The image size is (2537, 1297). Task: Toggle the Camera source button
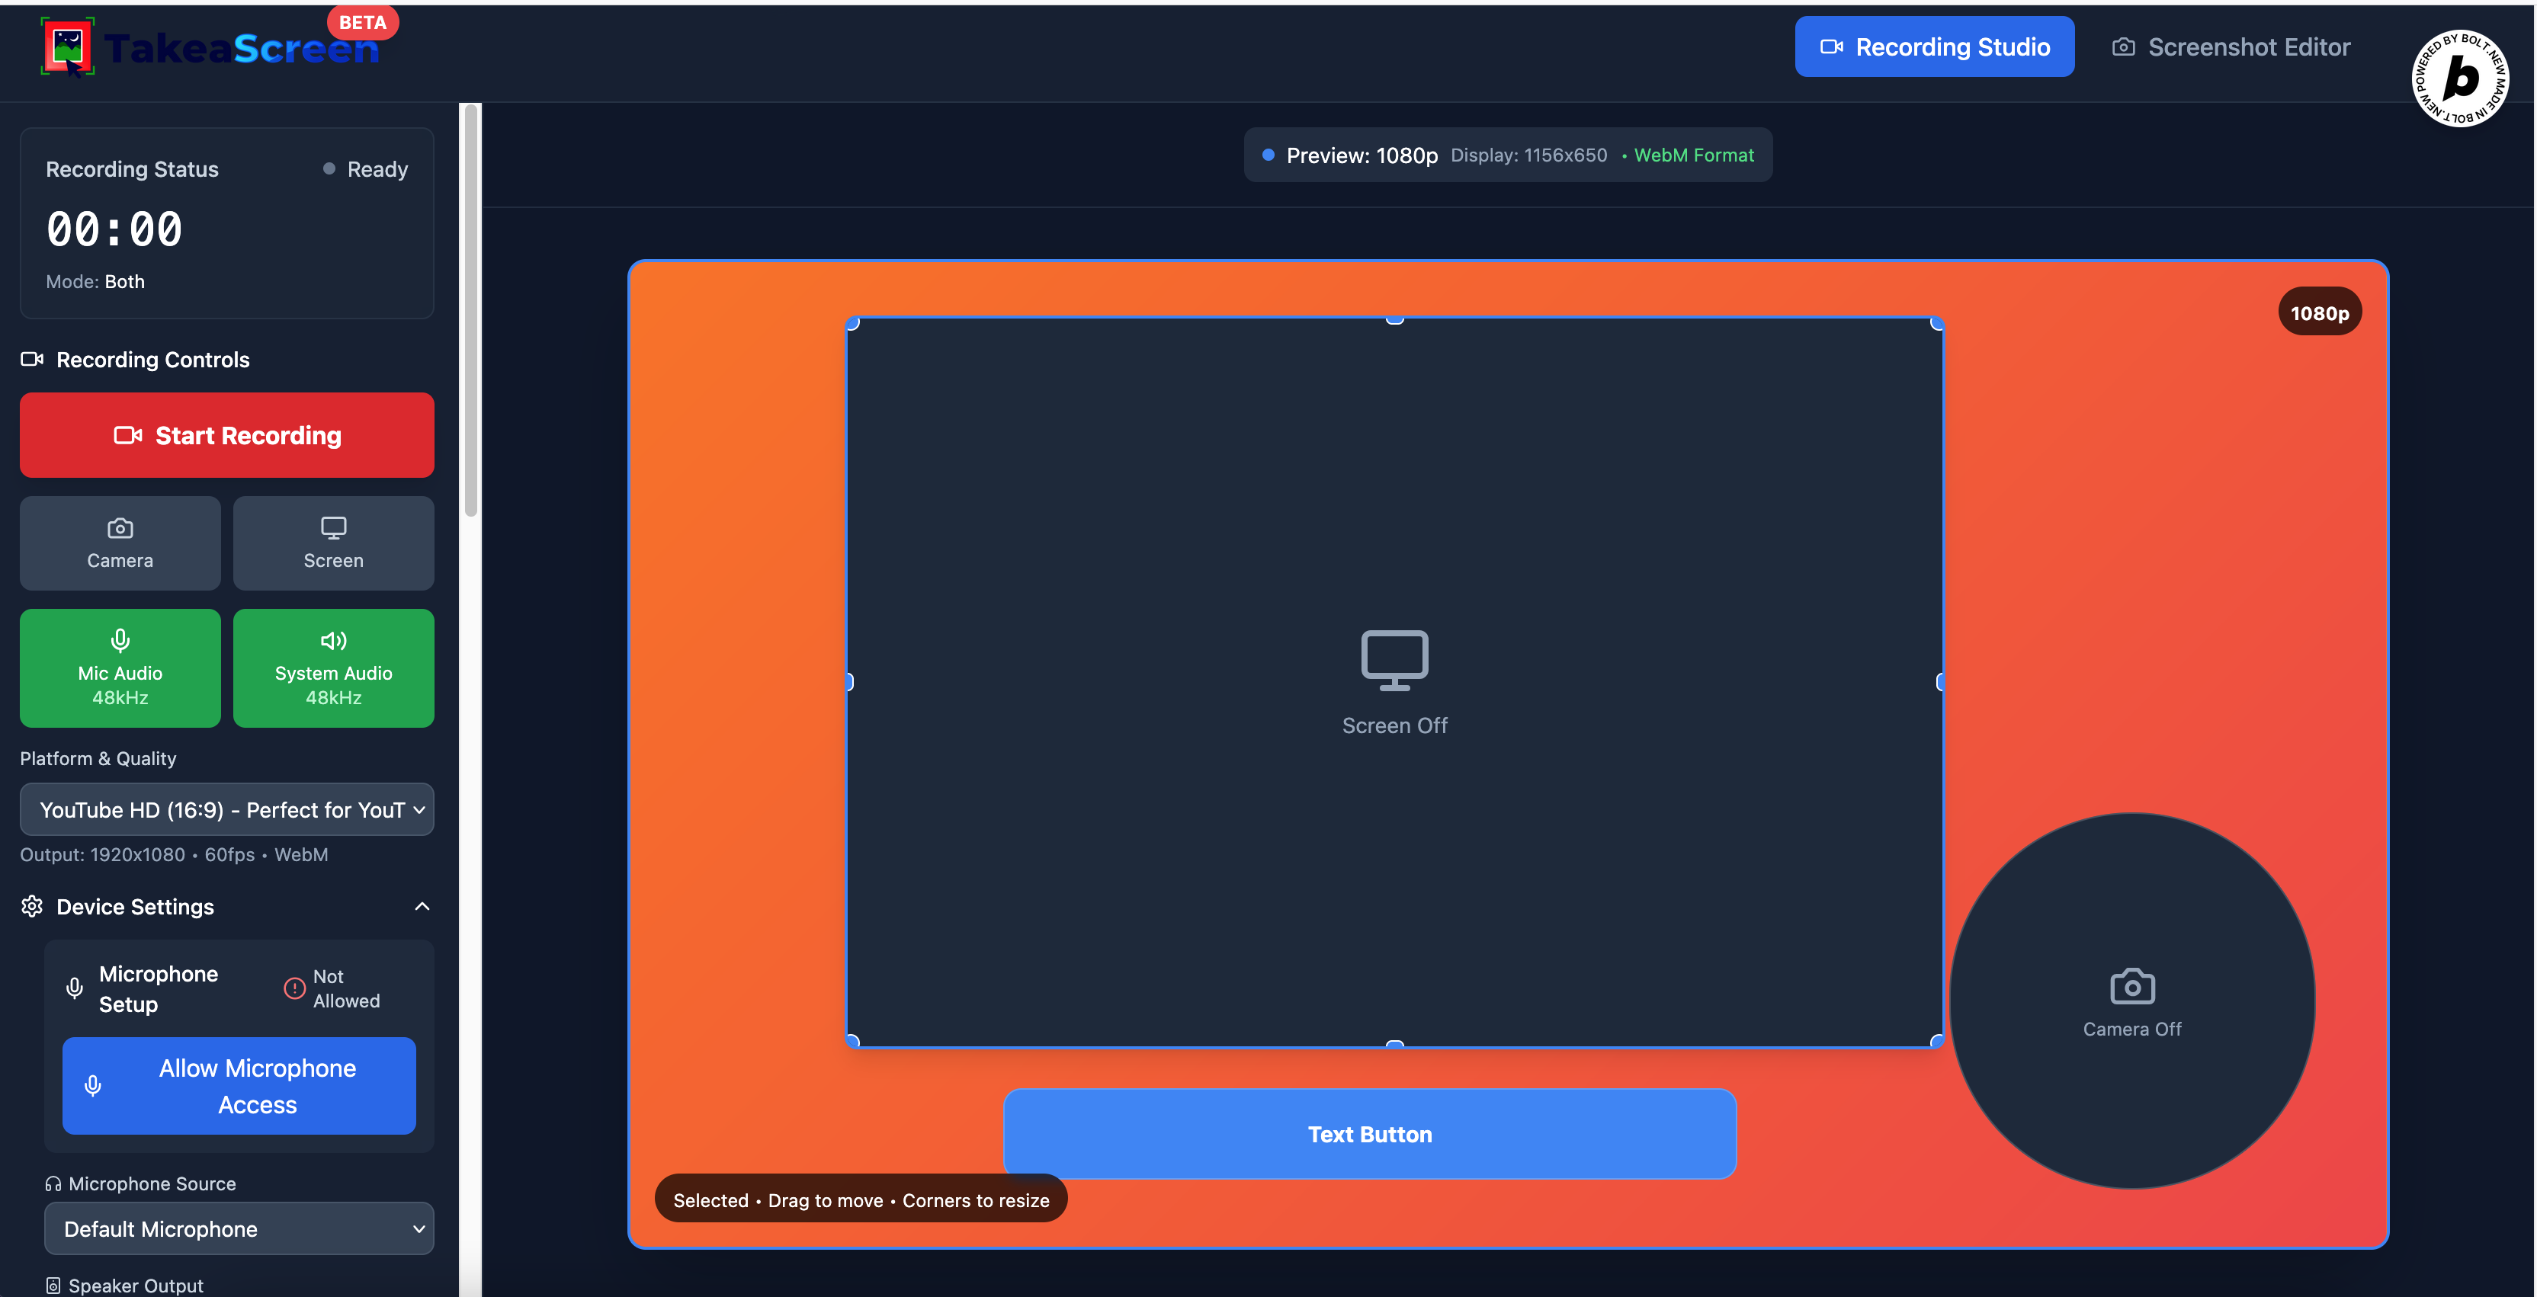coord(120,543)
